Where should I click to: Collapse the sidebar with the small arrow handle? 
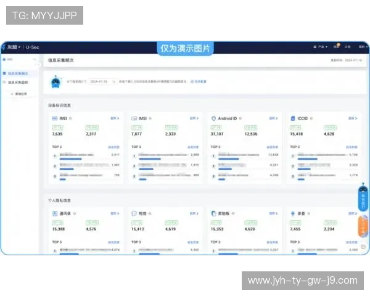tap(38, 64)
